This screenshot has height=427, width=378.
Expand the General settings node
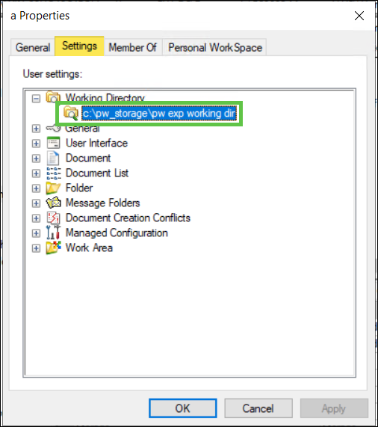click(36, 129)
